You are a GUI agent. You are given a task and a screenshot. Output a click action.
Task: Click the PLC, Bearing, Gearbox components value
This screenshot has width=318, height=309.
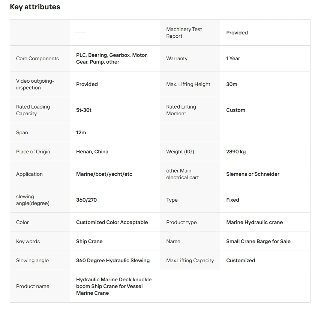pos(112,58)
